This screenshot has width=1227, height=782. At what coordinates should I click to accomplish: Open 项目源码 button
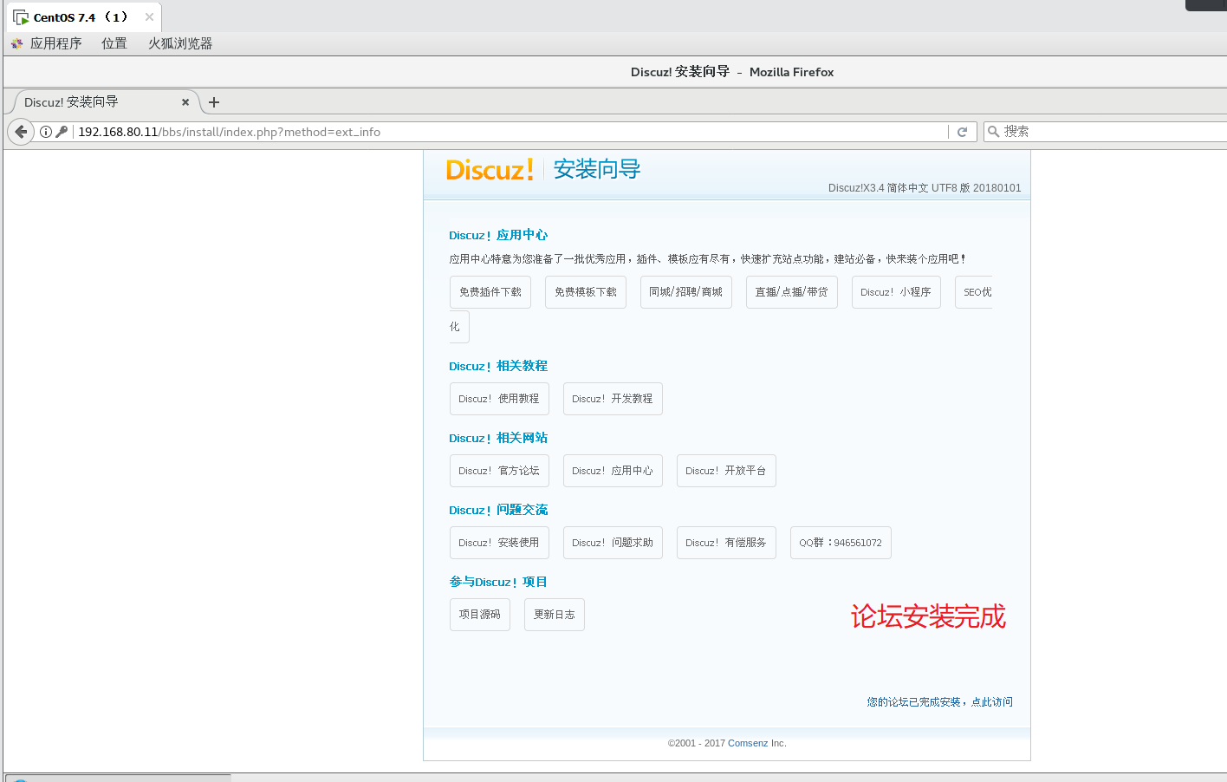pyautogui.click(x=480, y=615)
